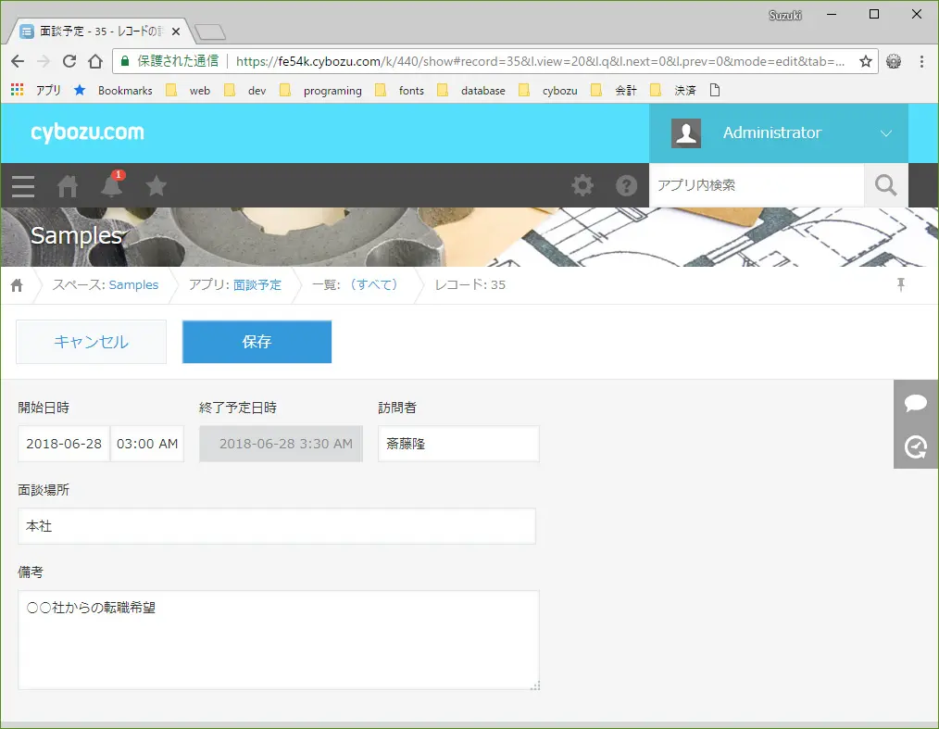Screen dimensions: 939x729
Task: Click the 保存 save button
Action: (257, 342)
